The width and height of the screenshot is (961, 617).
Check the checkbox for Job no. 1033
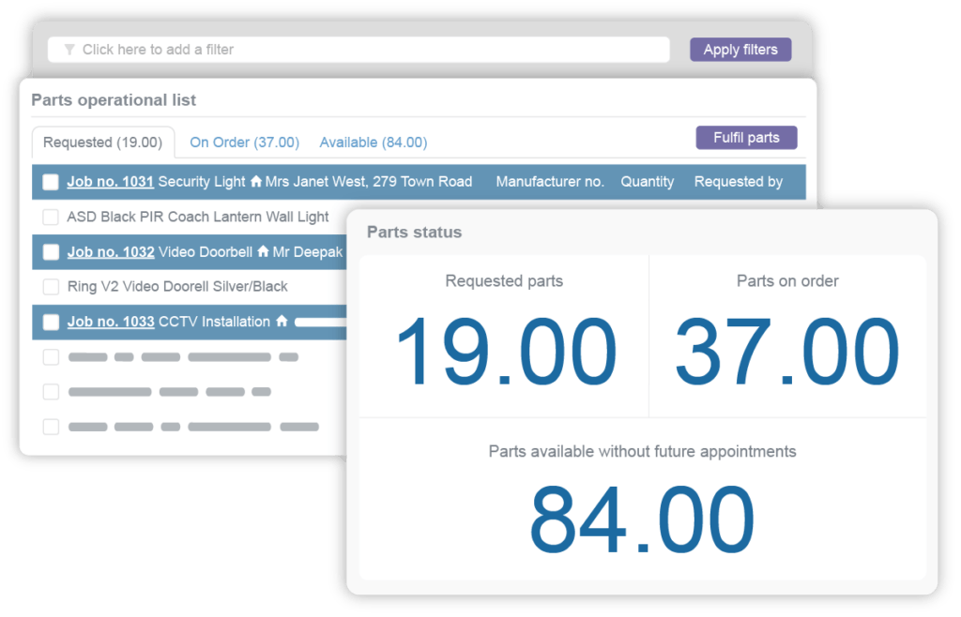50,322
